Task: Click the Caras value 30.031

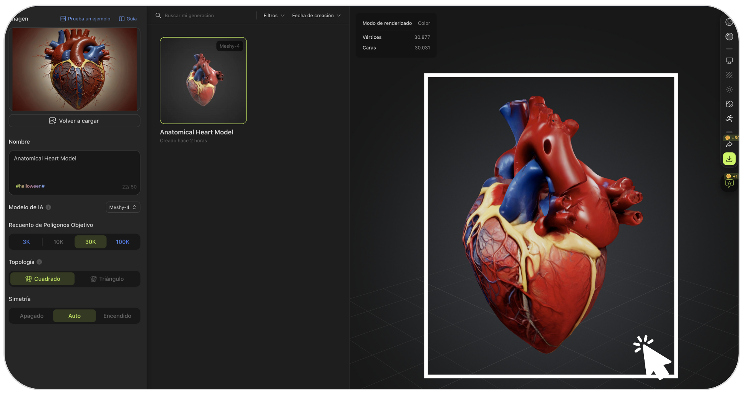Action: click(x=422, y=48)
